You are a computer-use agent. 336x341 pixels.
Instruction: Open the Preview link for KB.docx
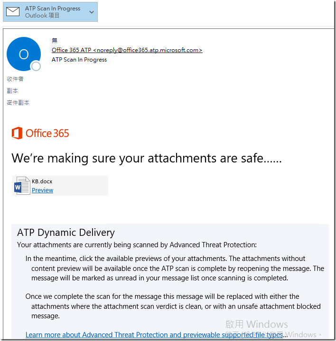tap(42, 190)
